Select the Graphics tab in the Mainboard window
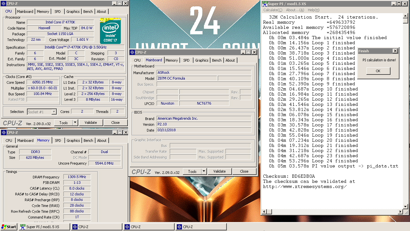The image size is (410, 231). click(x=201, y=60)
